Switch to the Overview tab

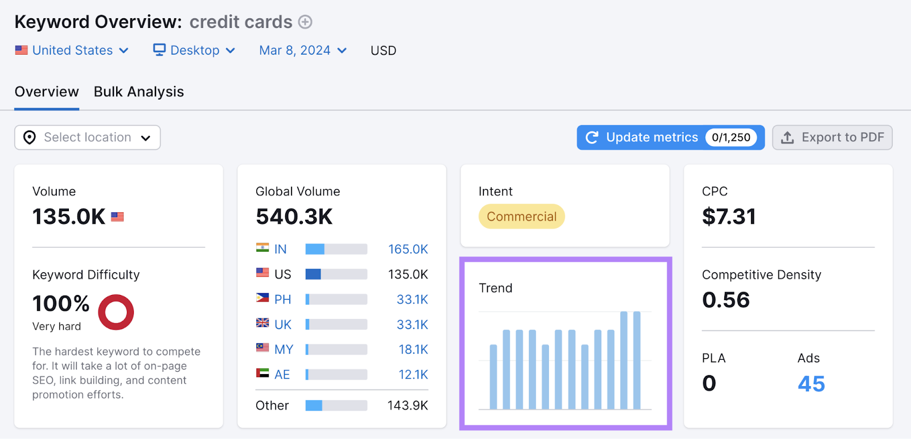(x=47, y=92)
